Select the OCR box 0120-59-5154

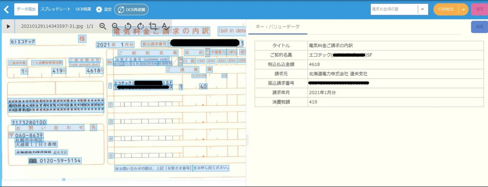(55, 161)
